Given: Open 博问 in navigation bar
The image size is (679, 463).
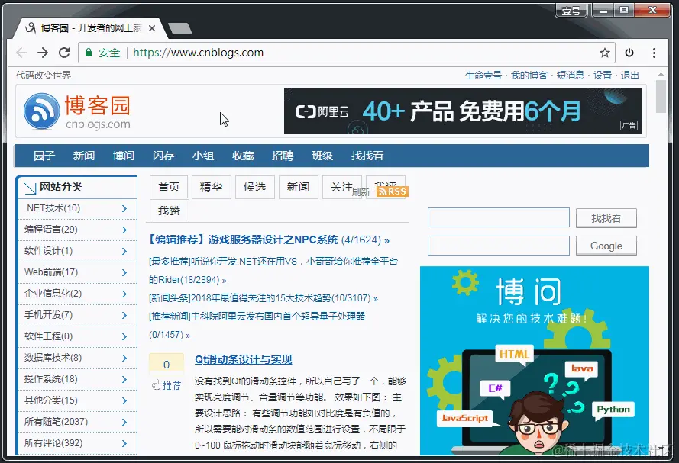Looking at the screenshot, I should pos(124,156).
